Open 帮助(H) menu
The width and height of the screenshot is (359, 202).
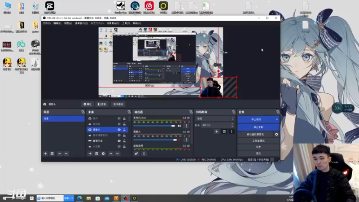pos(137,23)
